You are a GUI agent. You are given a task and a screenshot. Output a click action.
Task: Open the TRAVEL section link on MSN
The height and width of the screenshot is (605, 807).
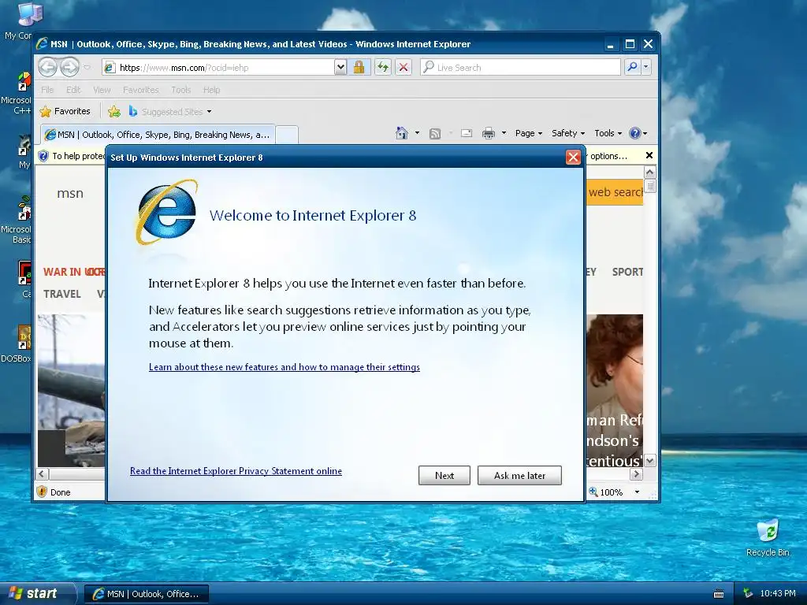62,294
